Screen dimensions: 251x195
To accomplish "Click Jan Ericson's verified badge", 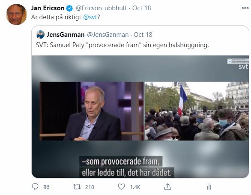I will [69, 8].
